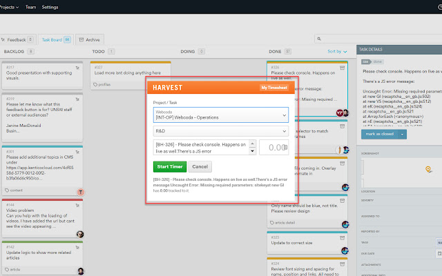
Task: Click the task board search field
Action: [378, 39]
